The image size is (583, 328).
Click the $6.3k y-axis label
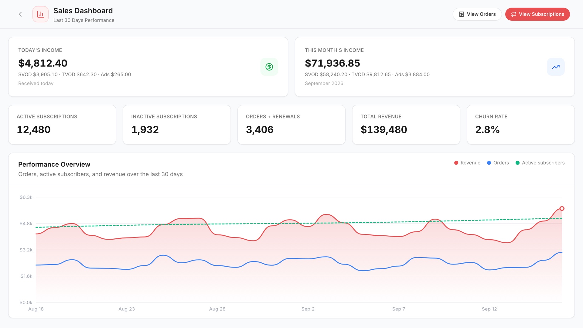tap(26, 197)
